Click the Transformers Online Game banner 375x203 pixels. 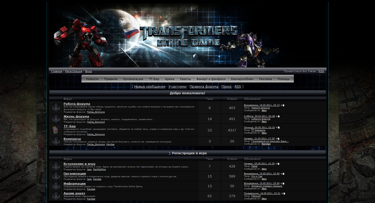coord(187,36)
